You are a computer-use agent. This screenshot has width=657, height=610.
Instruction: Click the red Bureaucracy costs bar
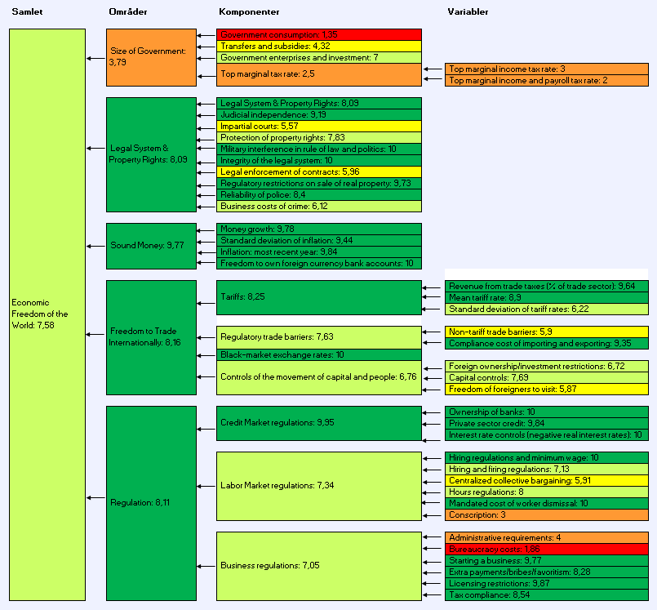tap(547, 550)
